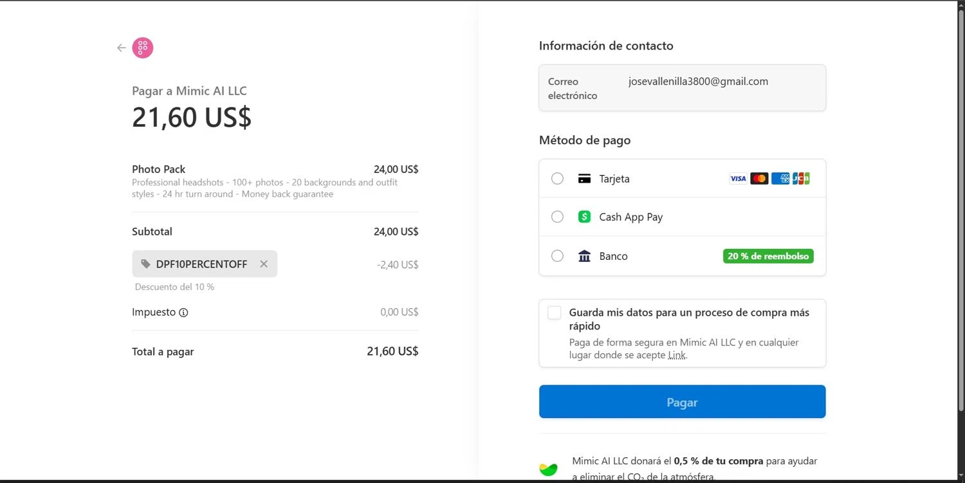Click the promo code tag icon
The image size is (965, 483).
[x=146, y=264]
